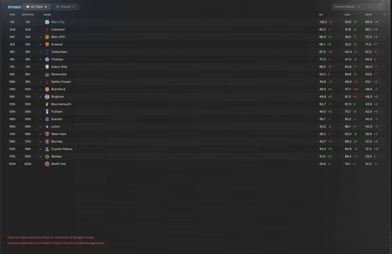This screenshot has width=392, height=254.
Task: Go to the next season arrow
Action: pos(379,7)
